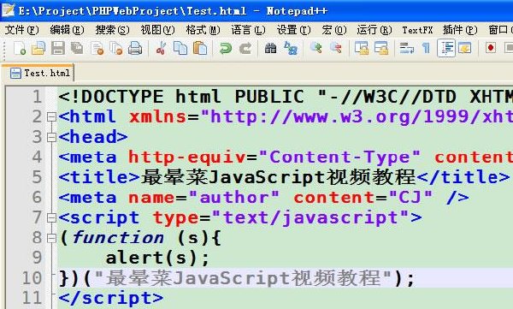Open the 宏(O) menu
Screen dimensions: 513x309
point(334,30)
